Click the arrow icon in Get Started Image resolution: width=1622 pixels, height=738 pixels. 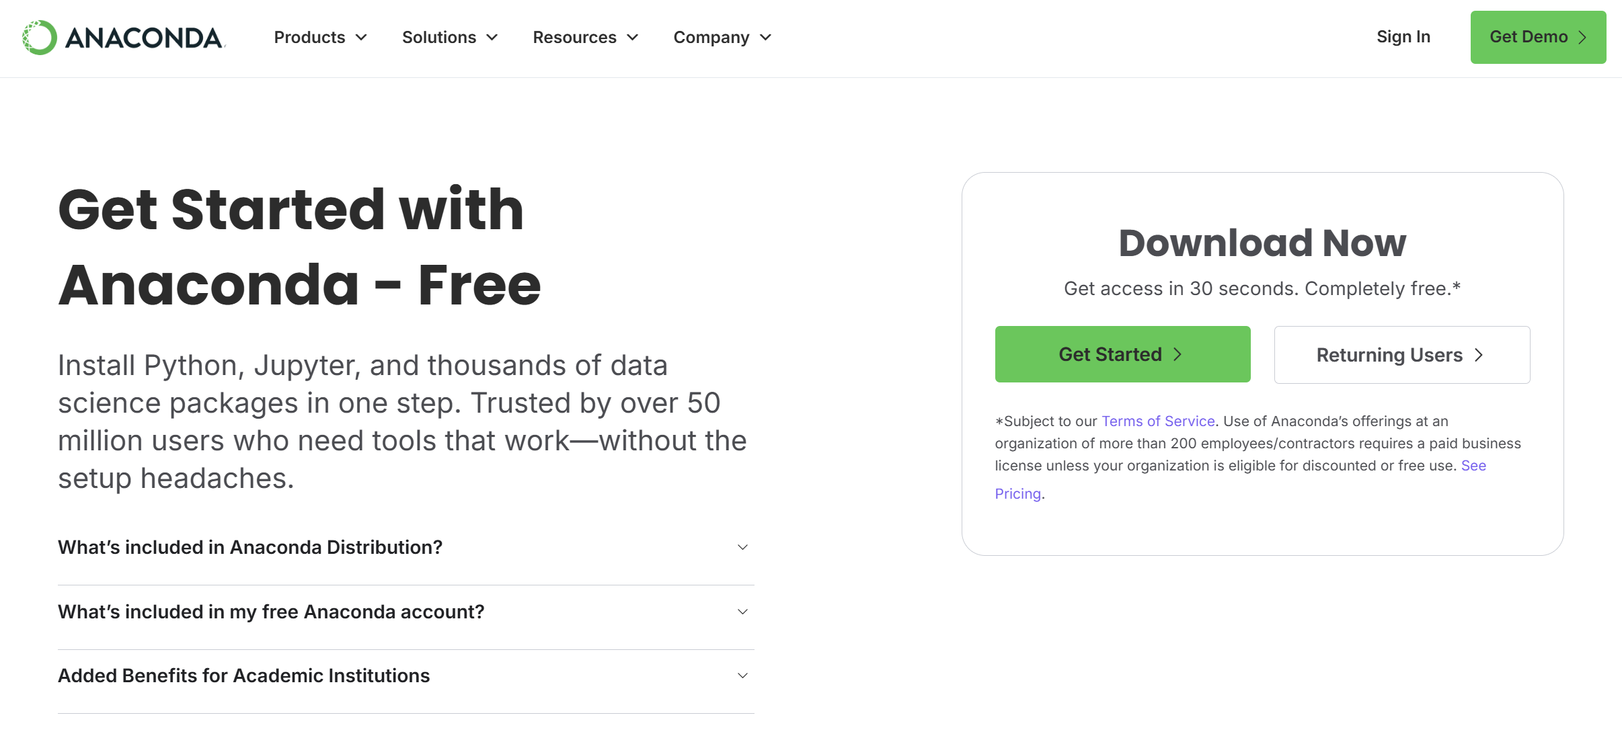click(x=1177, y=354)
